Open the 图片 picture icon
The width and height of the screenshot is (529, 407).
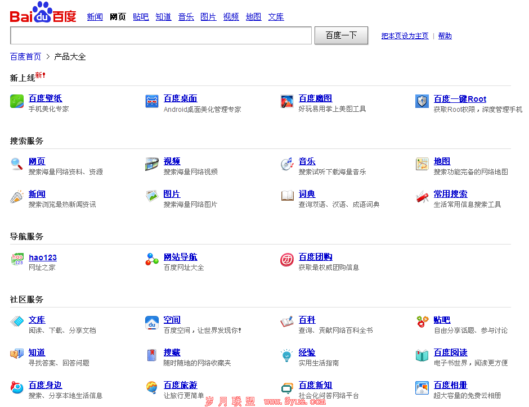pos(152,196)
